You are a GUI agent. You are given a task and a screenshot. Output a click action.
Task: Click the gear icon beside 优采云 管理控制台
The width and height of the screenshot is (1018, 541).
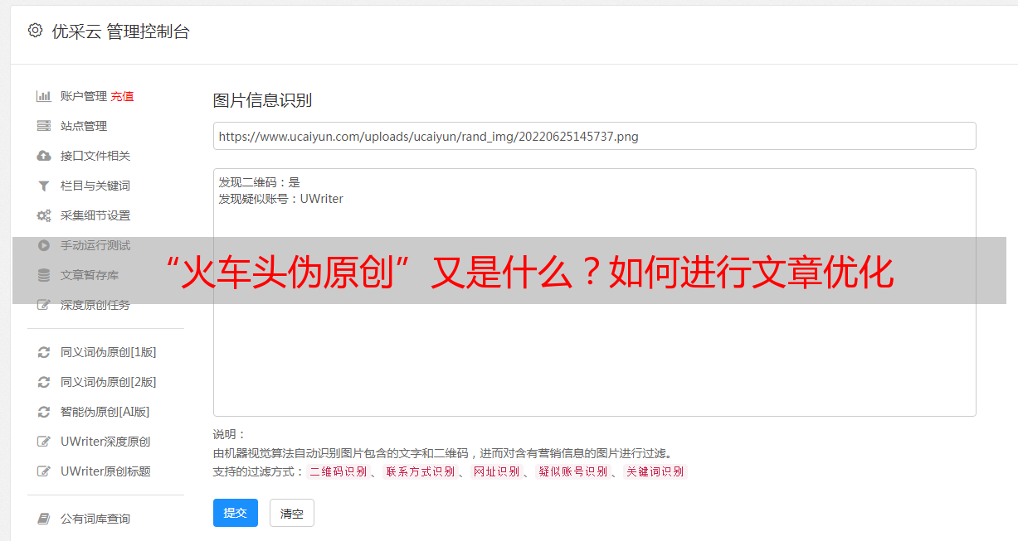(x=35, y=31)
